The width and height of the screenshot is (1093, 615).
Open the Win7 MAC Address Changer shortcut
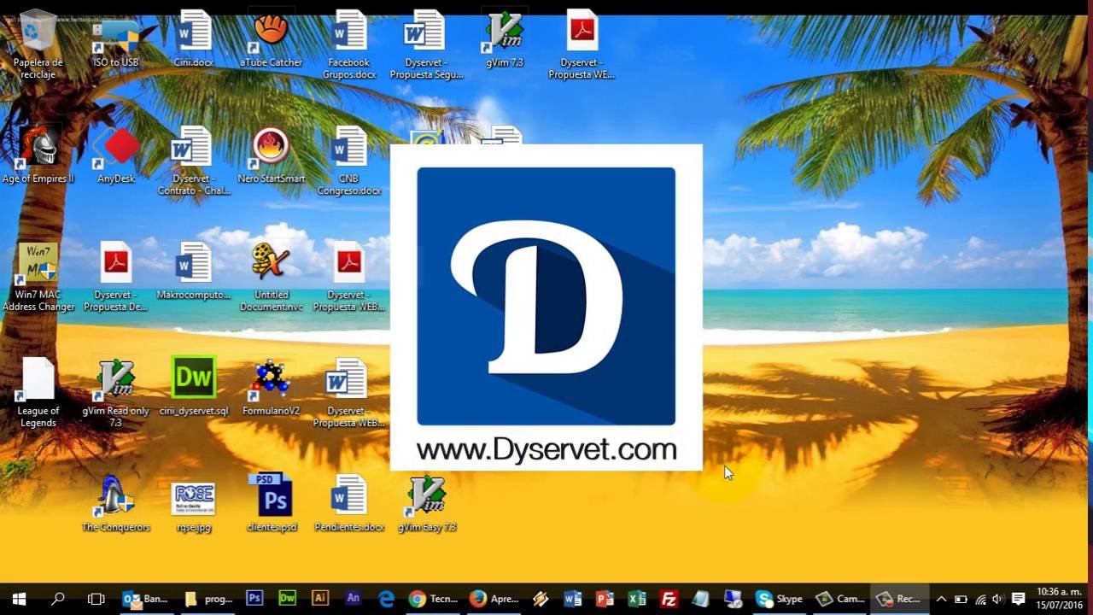pyautogui.click(x=38, y=278)
